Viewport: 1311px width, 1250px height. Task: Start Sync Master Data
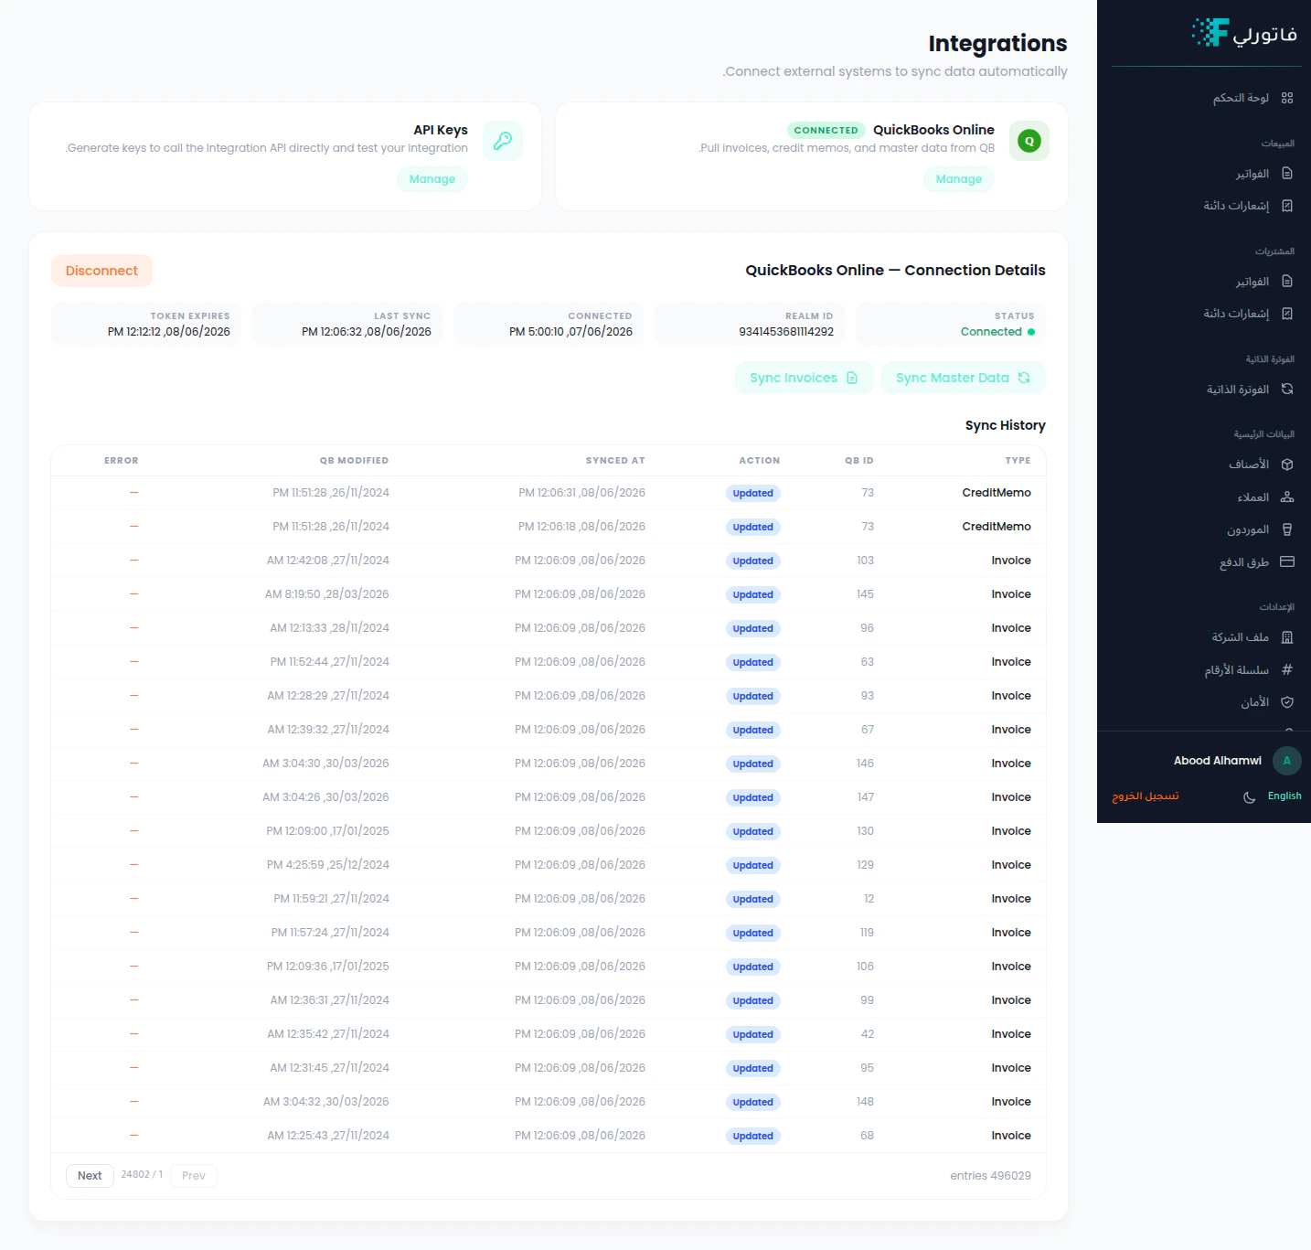tap(964, 378)
